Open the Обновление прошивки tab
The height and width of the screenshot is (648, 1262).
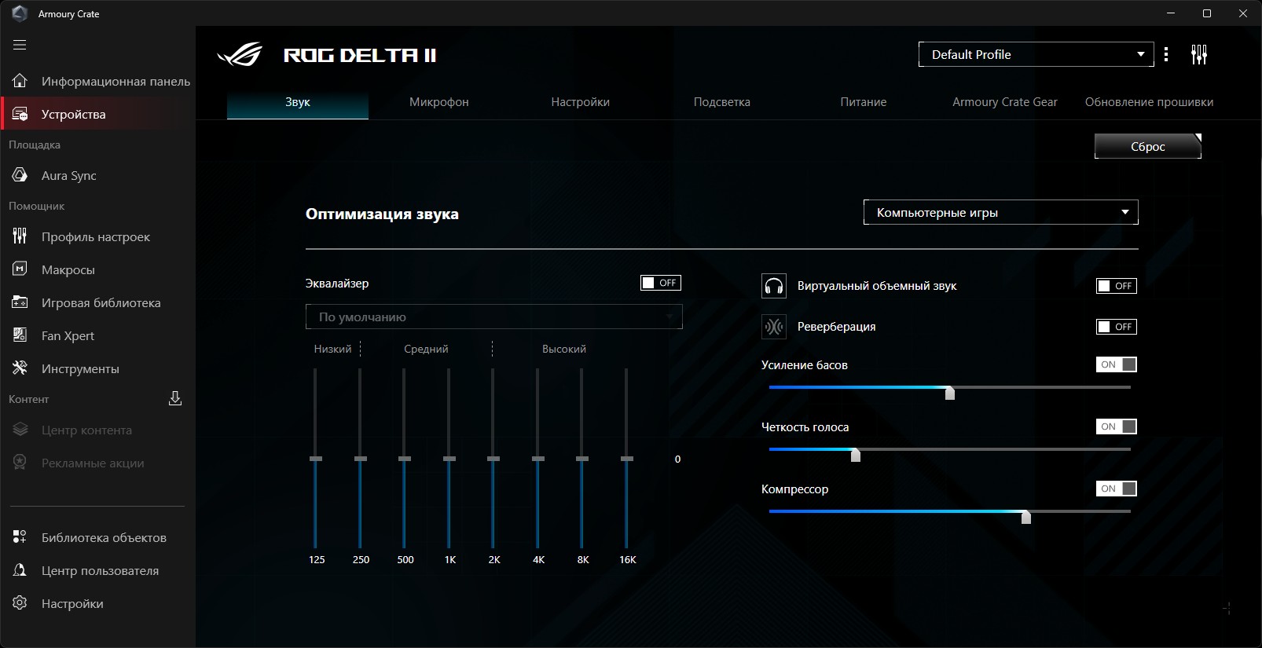pyautogui.click(x=1149, y=102)
